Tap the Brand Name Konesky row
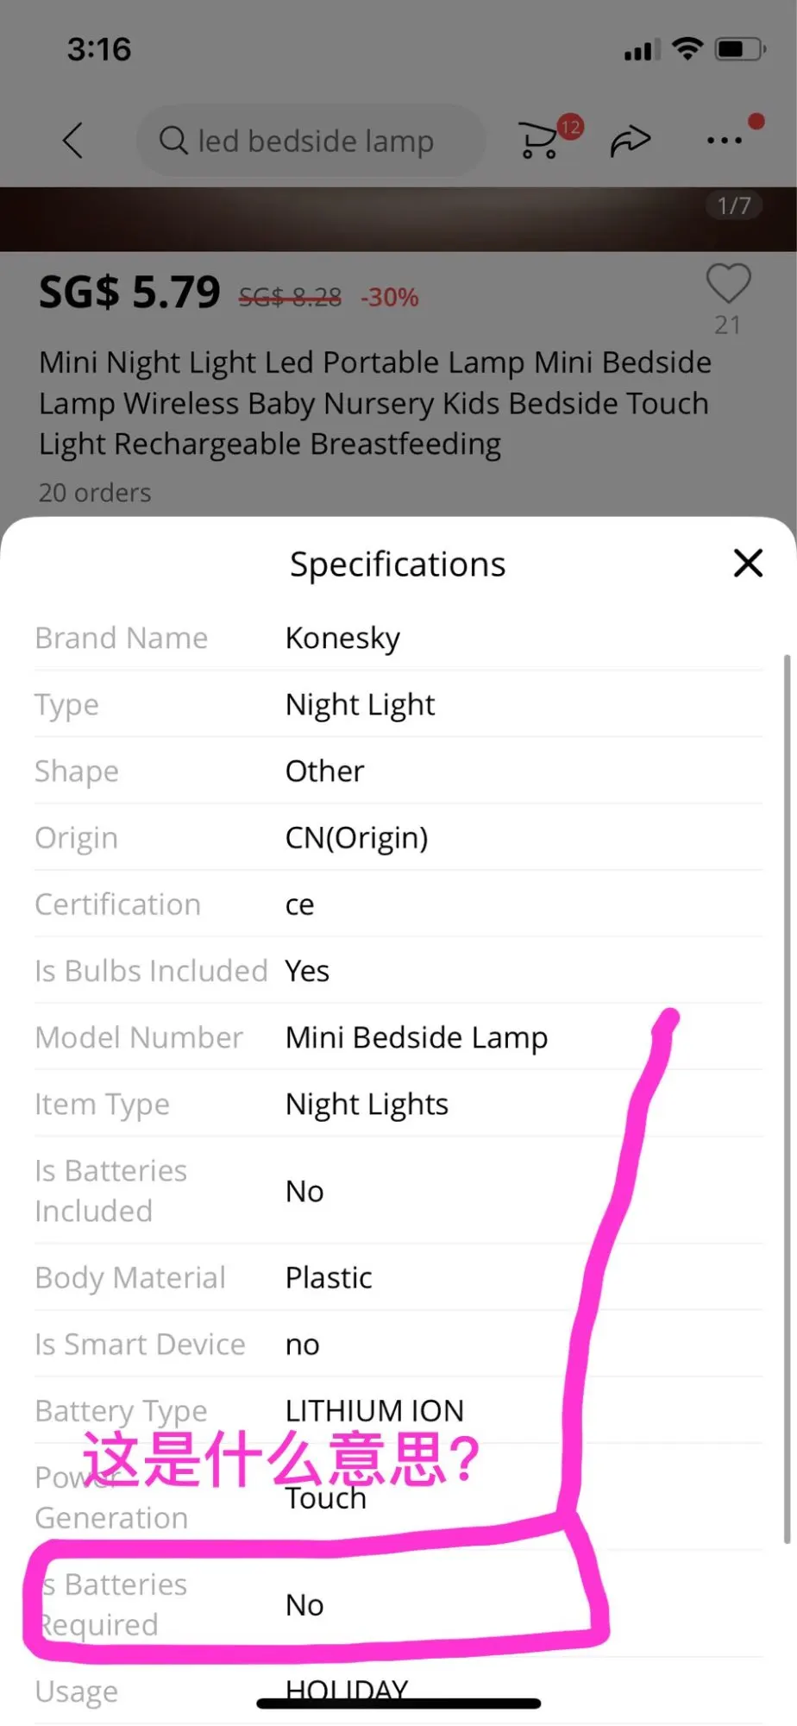Image resolution: width=797 pixels, height=1726 pixels. coord(397,638)
